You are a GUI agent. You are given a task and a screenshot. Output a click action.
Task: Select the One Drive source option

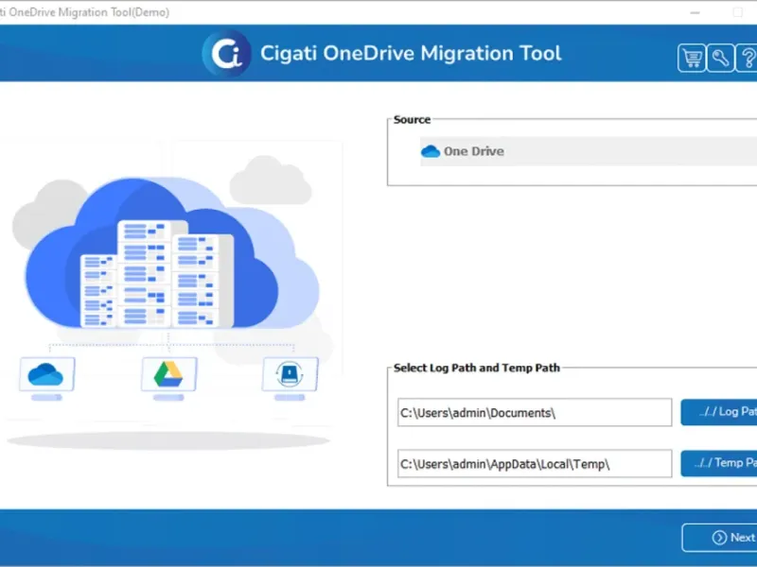pos(589,151)
